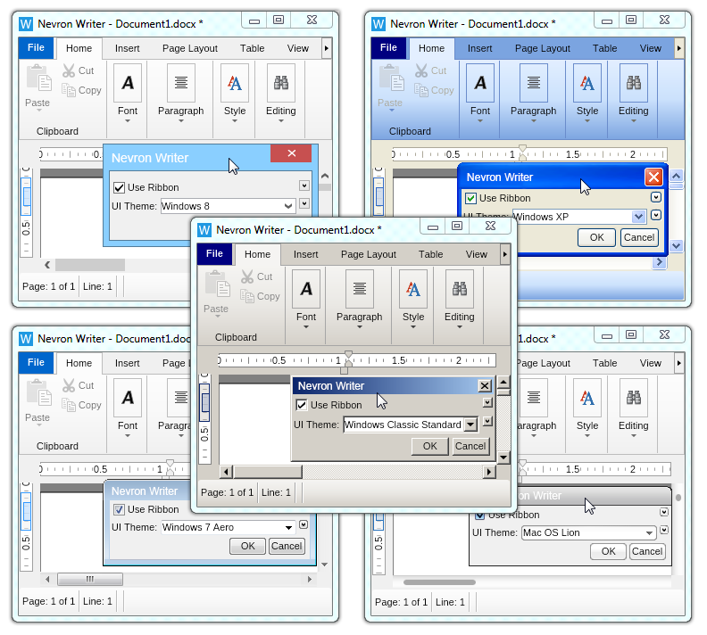Viewport: 707px width, 635px height.
Task: Click Font icon in Windows 7 Aero window
Action: tap(128, 398)
